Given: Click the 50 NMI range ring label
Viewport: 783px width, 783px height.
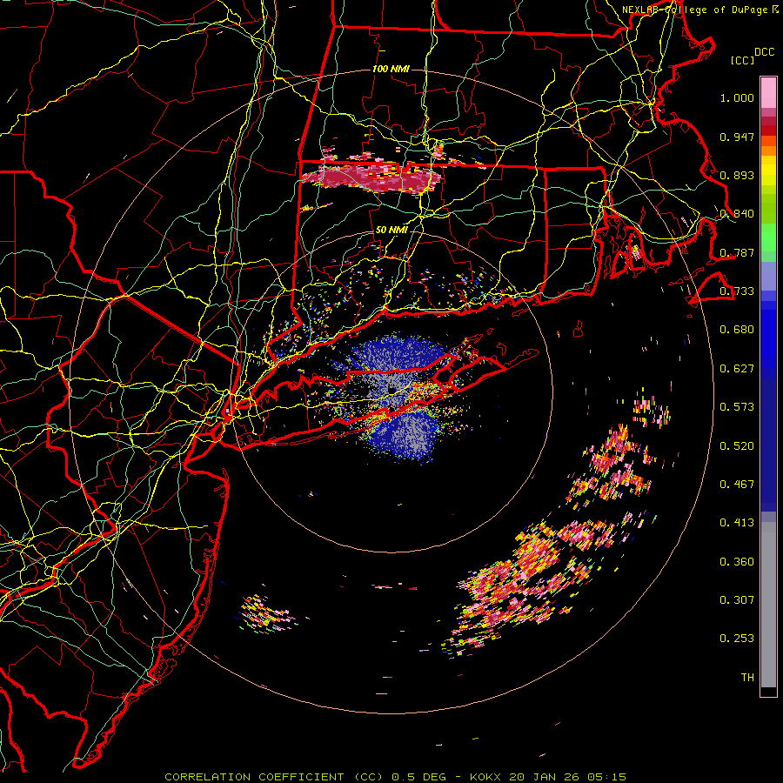Looking at the screenshot, I should (x=391, y=230).
